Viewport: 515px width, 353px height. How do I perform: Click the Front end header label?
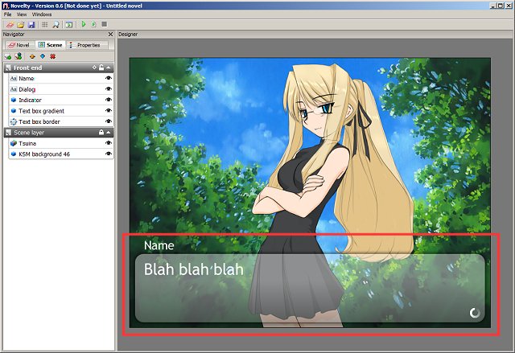[x=27, y=68]
